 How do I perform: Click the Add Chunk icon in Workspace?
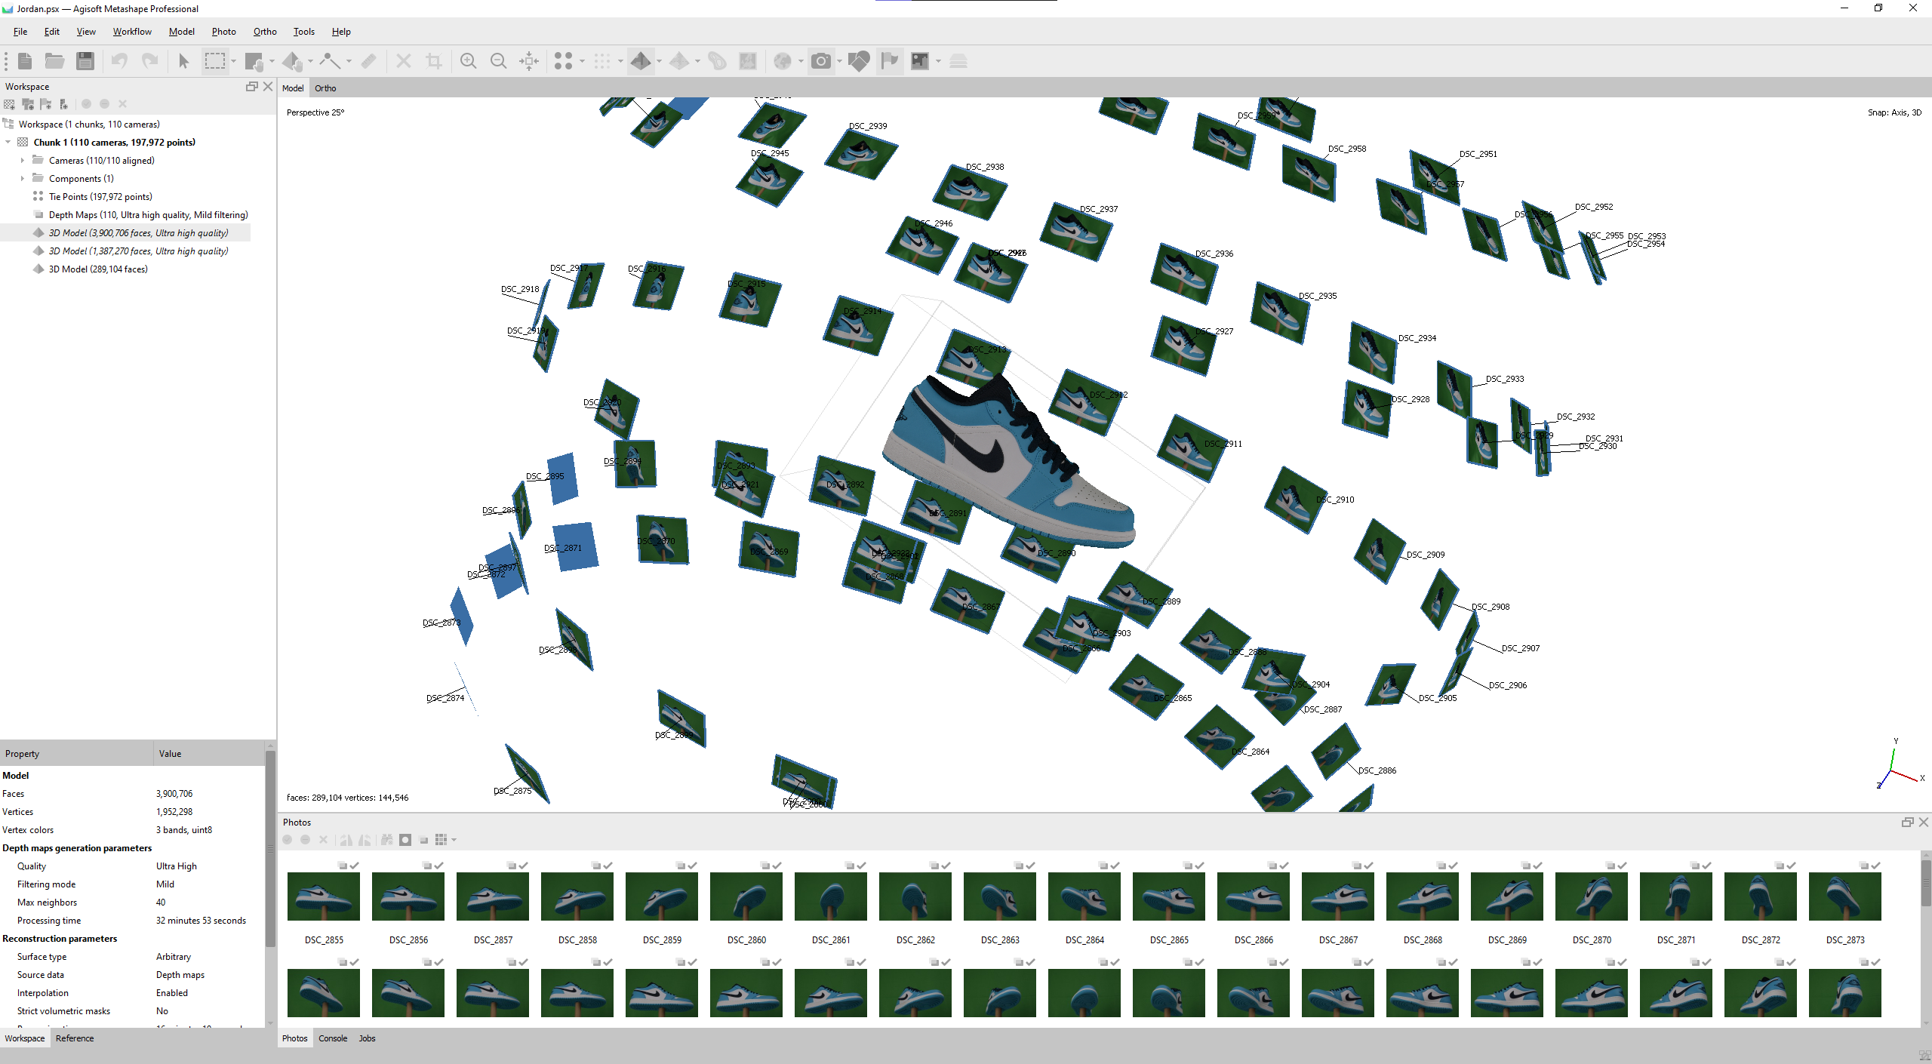pos(10,104)
